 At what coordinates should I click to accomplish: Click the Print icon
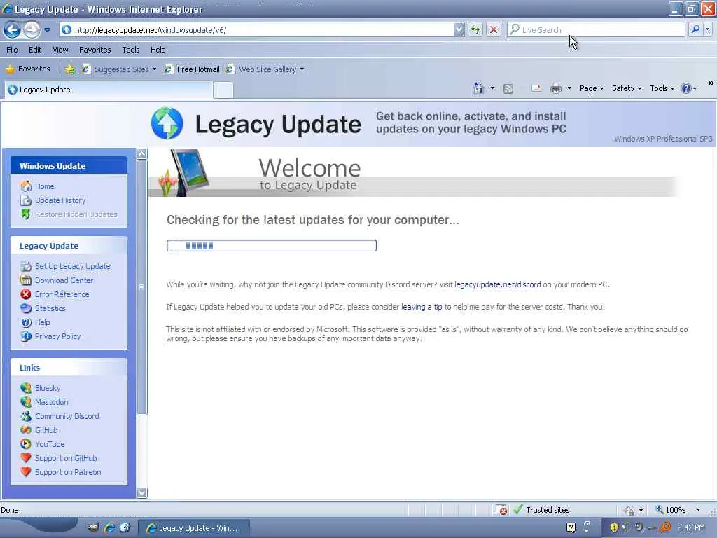click(x=555, y=88)
